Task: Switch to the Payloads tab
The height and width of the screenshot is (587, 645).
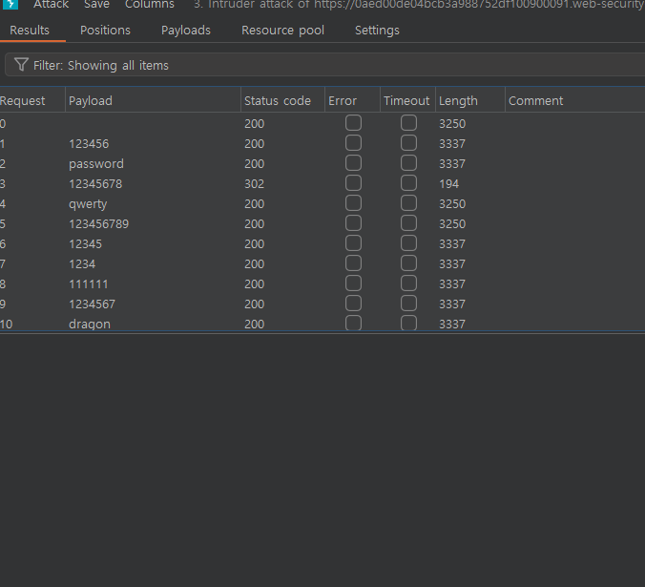Action: pyautogui.click(x=186, y=31)
